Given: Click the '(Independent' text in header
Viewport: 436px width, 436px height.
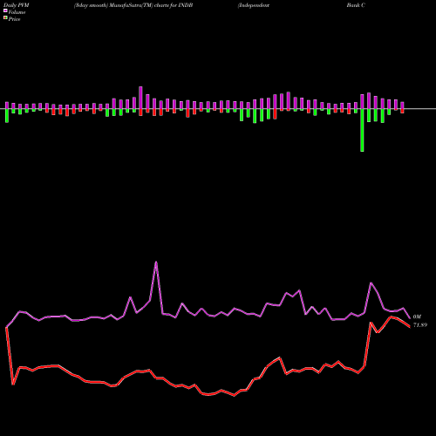Looking at the screenshot, I should (x=254, y=5).
